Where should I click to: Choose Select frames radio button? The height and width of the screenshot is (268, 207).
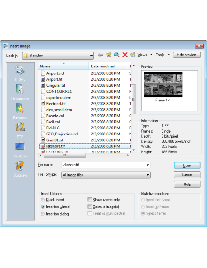coord(143,213)
